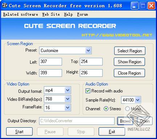Close the window with the red X
The width and height of the screenshot is (157, 139).
tap(151, 5)
